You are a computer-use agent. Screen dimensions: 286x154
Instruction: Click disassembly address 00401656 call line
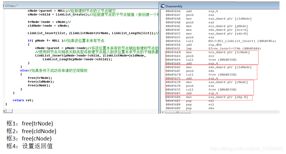tap(221, 41)
